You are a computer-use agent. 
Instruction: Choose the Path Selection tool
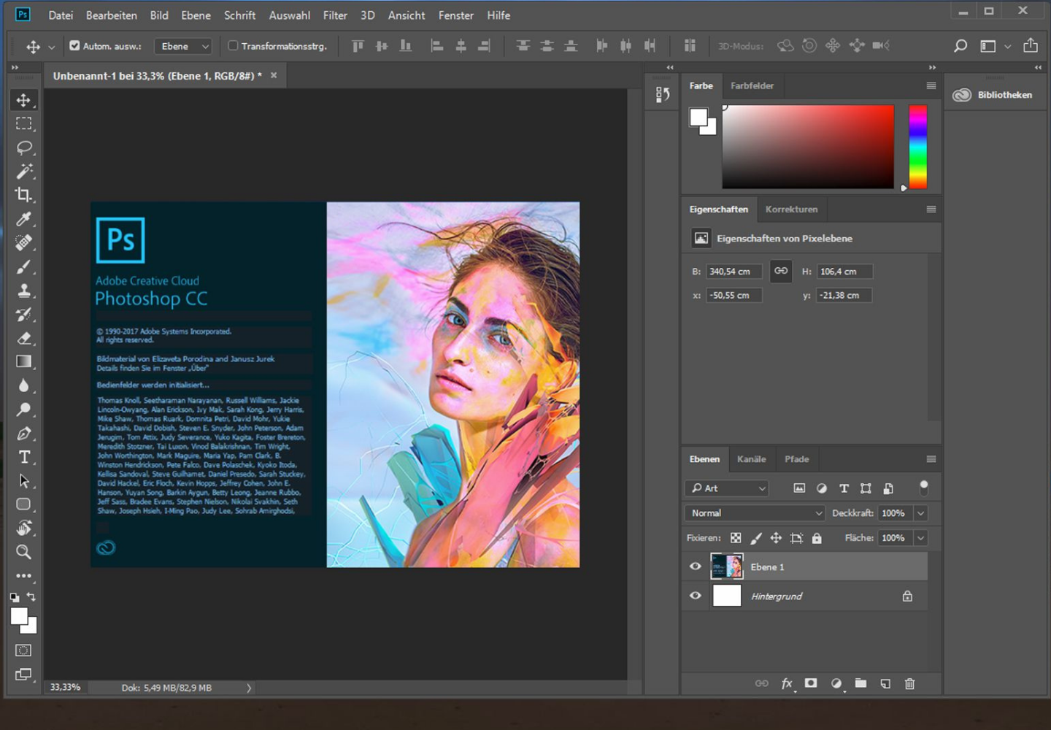24,481
